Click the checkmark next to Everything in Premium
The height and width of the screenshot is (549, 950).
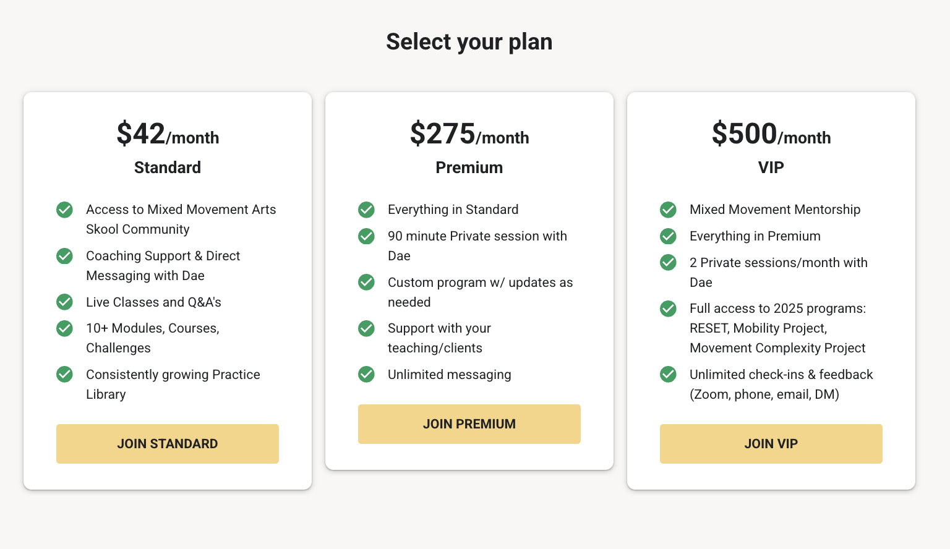coord(669,236)
